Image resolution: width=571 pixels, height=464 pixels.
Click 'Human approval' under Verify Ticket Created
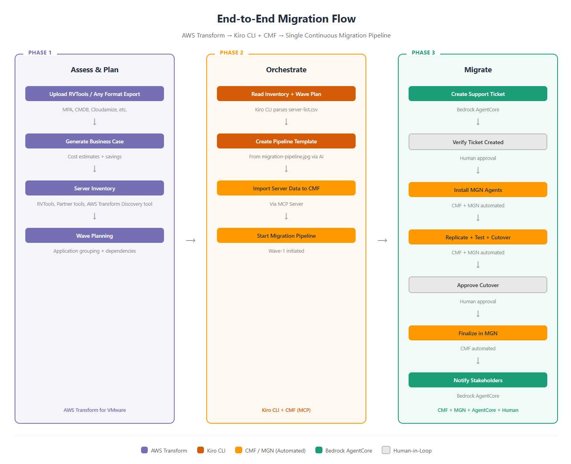[478, 158]
